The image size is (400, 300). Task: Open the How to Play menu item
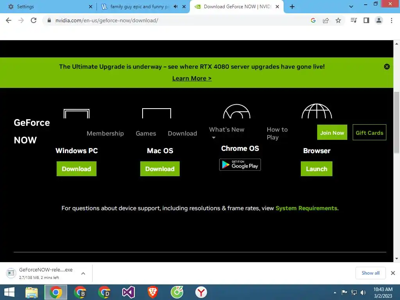pyautogui.click(x=277, y=133)
